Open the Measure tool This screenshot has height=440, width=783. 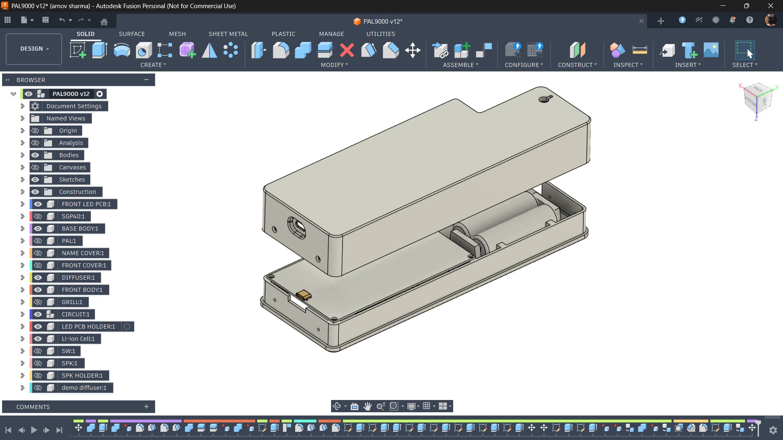(x=639, y=50)
